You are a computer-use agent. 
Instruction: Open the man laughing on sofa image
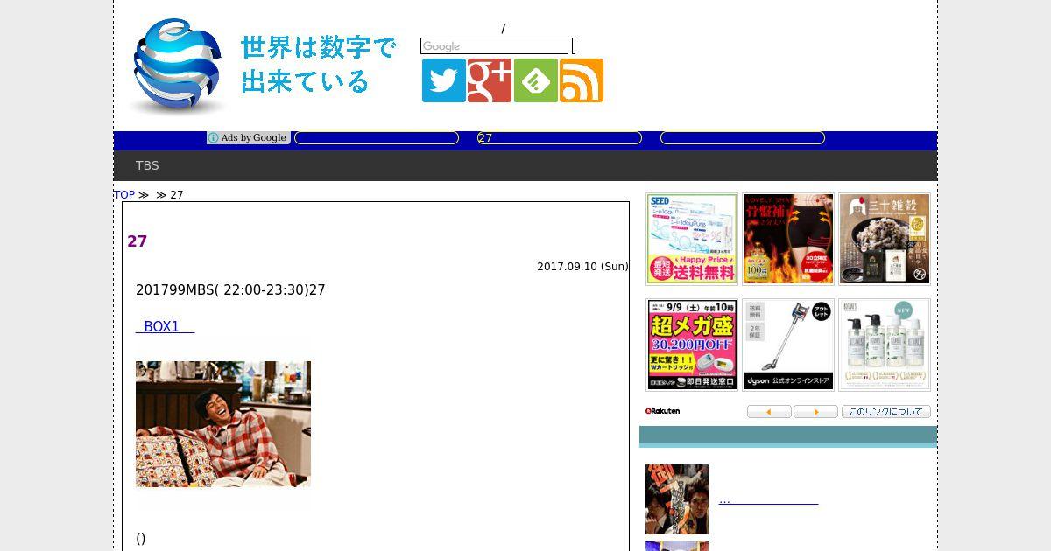[223, 424]
